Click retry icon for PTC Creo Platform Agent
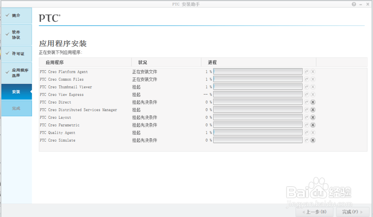This screenshot has height=217, width=373. coord(307,72)
